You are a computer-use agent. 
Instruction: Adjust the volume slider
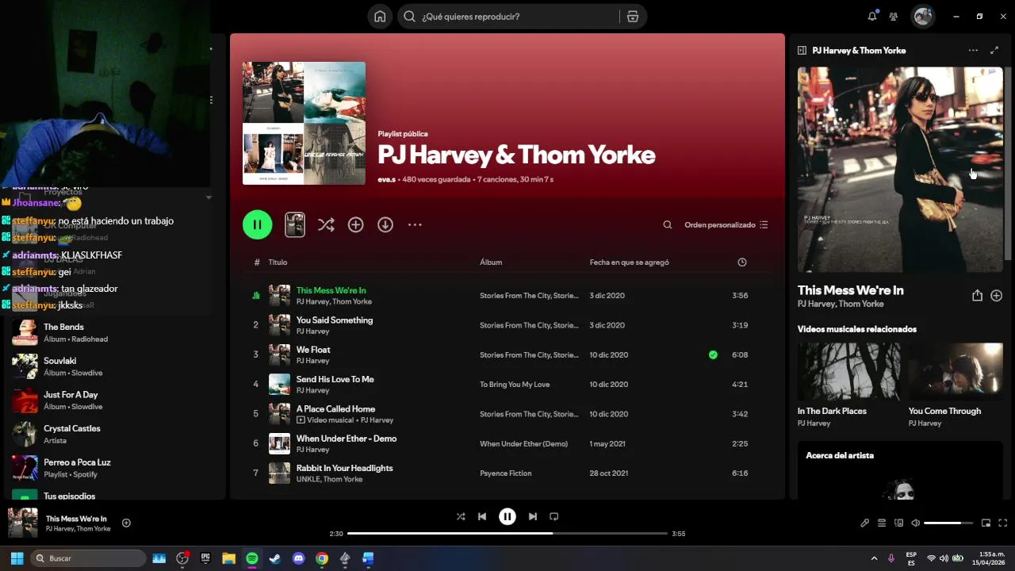pyautogui.click(x=948, y=523)
